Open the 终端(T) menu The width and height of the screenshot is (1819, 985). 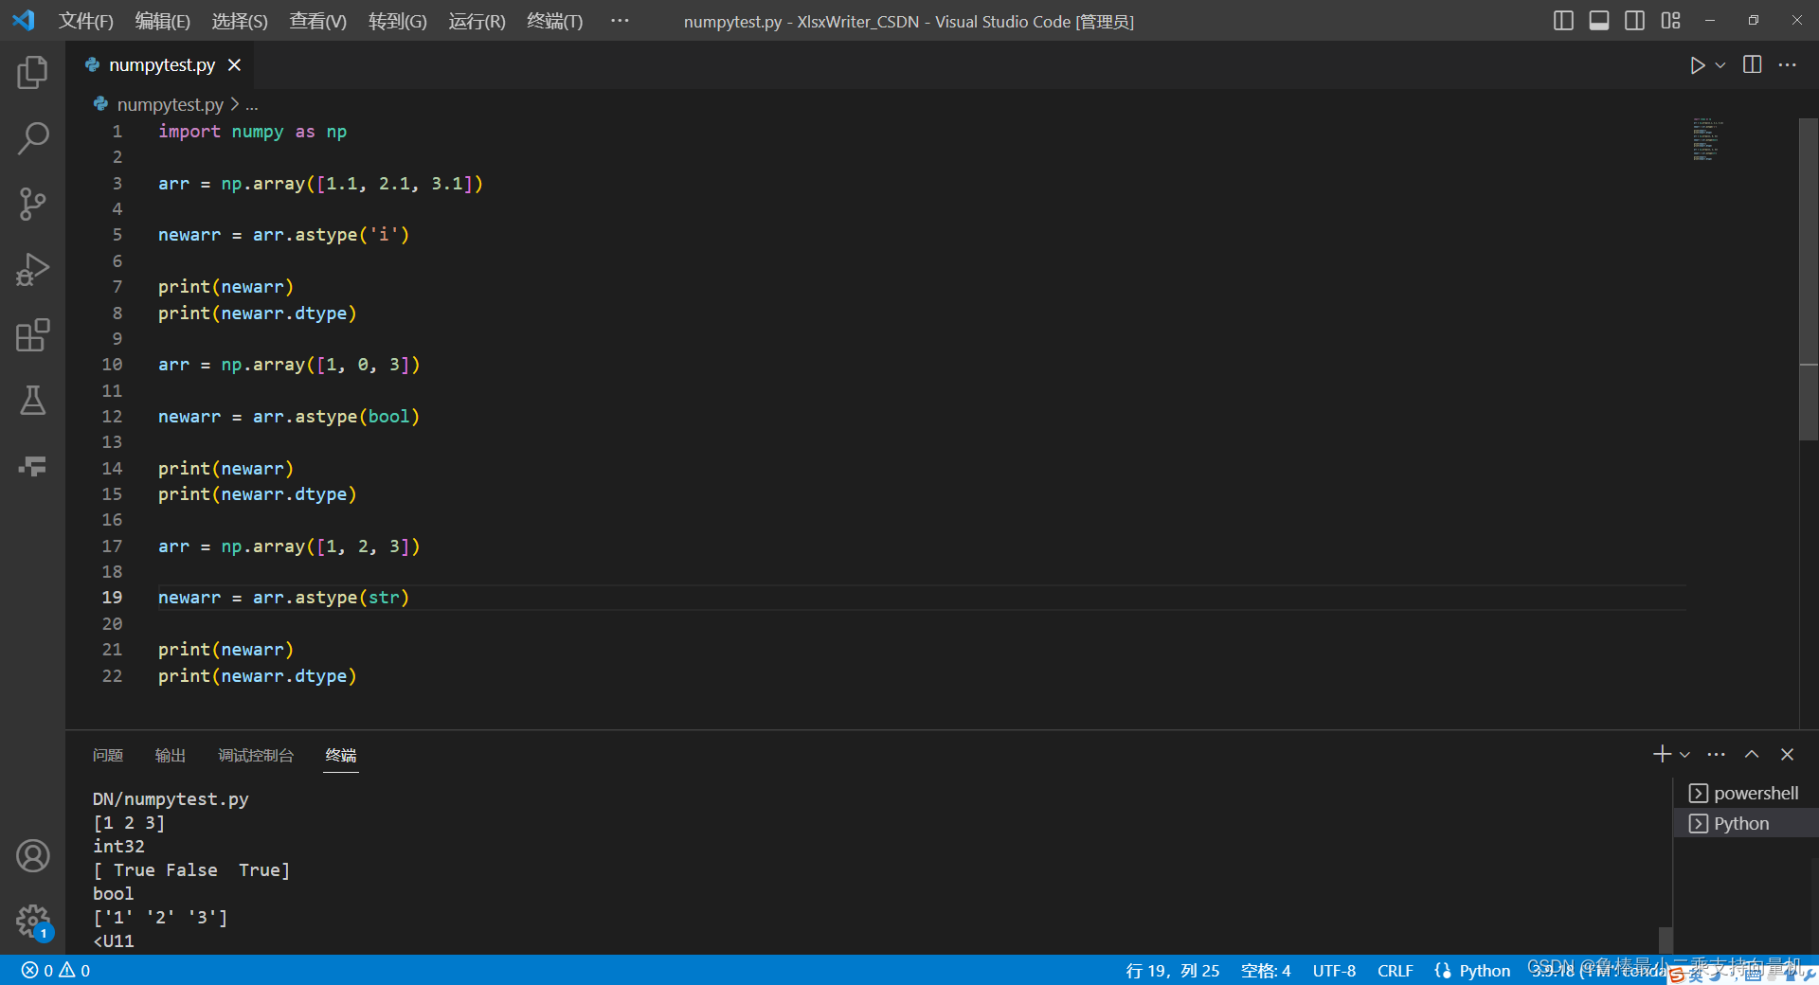click(554, 21)
